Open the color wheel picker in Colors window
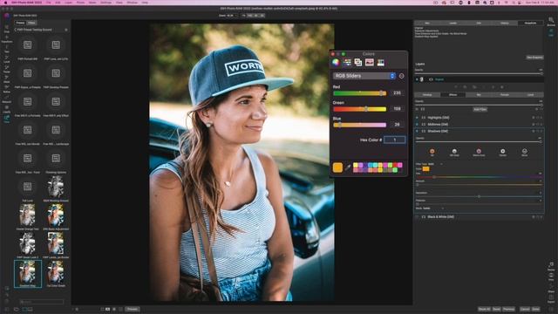The image size is (558, 314). tap(336, 63)
